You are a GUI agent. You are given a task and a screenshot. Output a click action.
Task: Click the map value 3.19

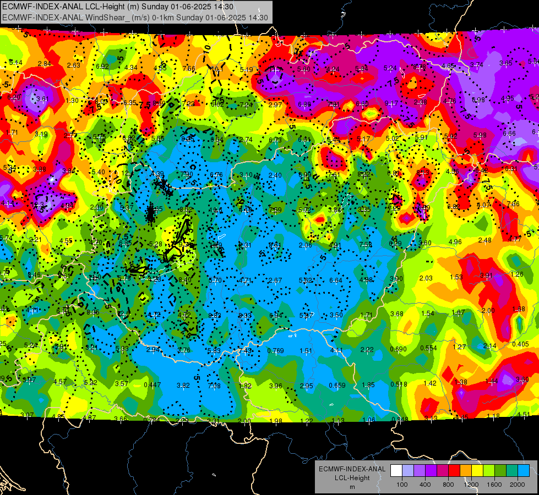41,134
